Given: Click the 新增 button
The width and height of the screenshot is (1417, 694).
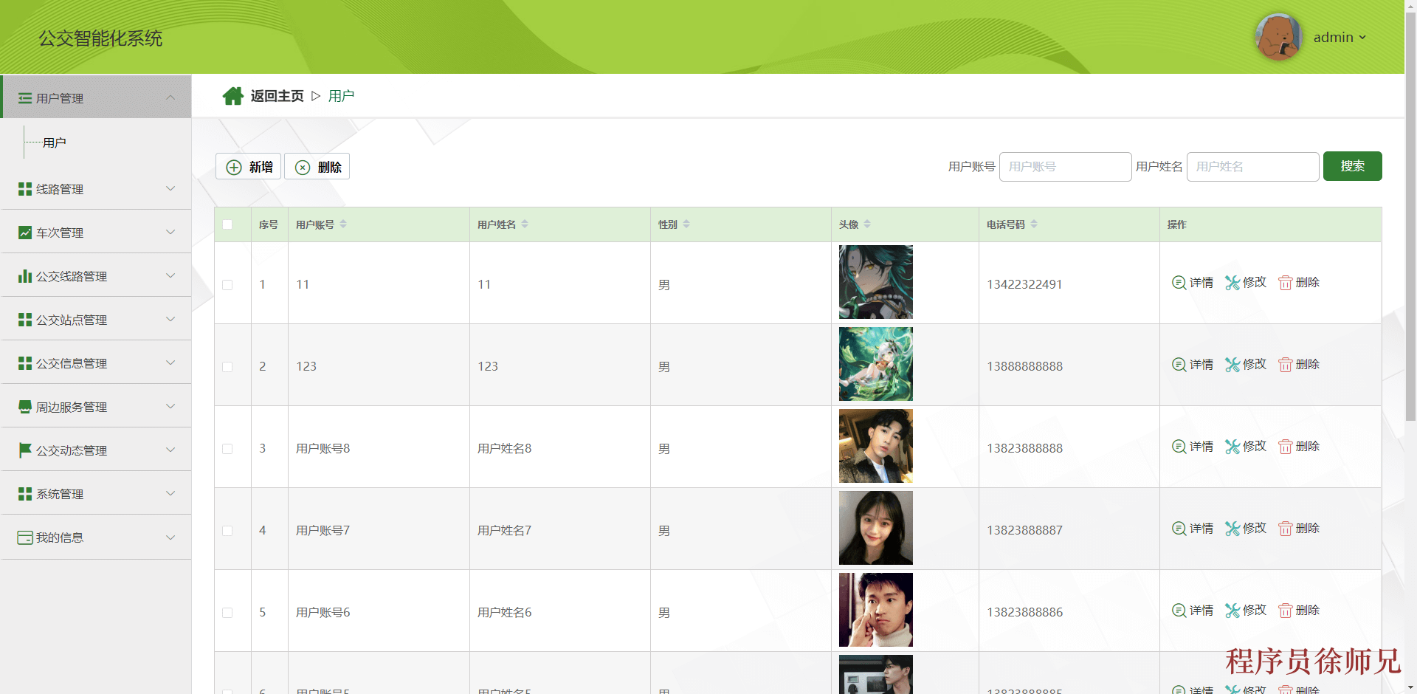Looking at the screenshot, I should [x=249, y=167].
